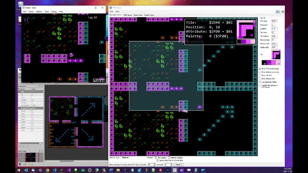Open Mesen Tools menu
308x173 pixels.
tap(47, 12)
